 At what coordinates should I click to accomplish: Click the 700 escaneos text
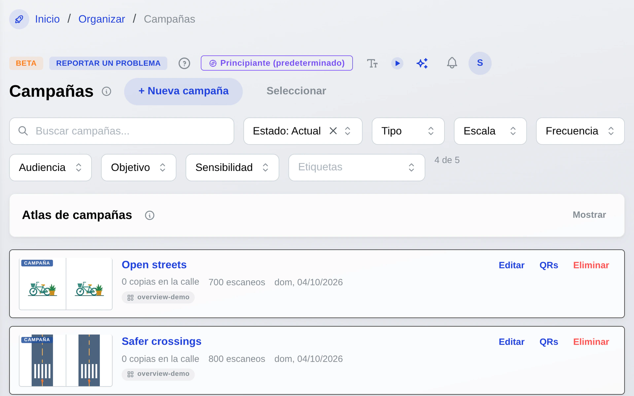point(237,282)
